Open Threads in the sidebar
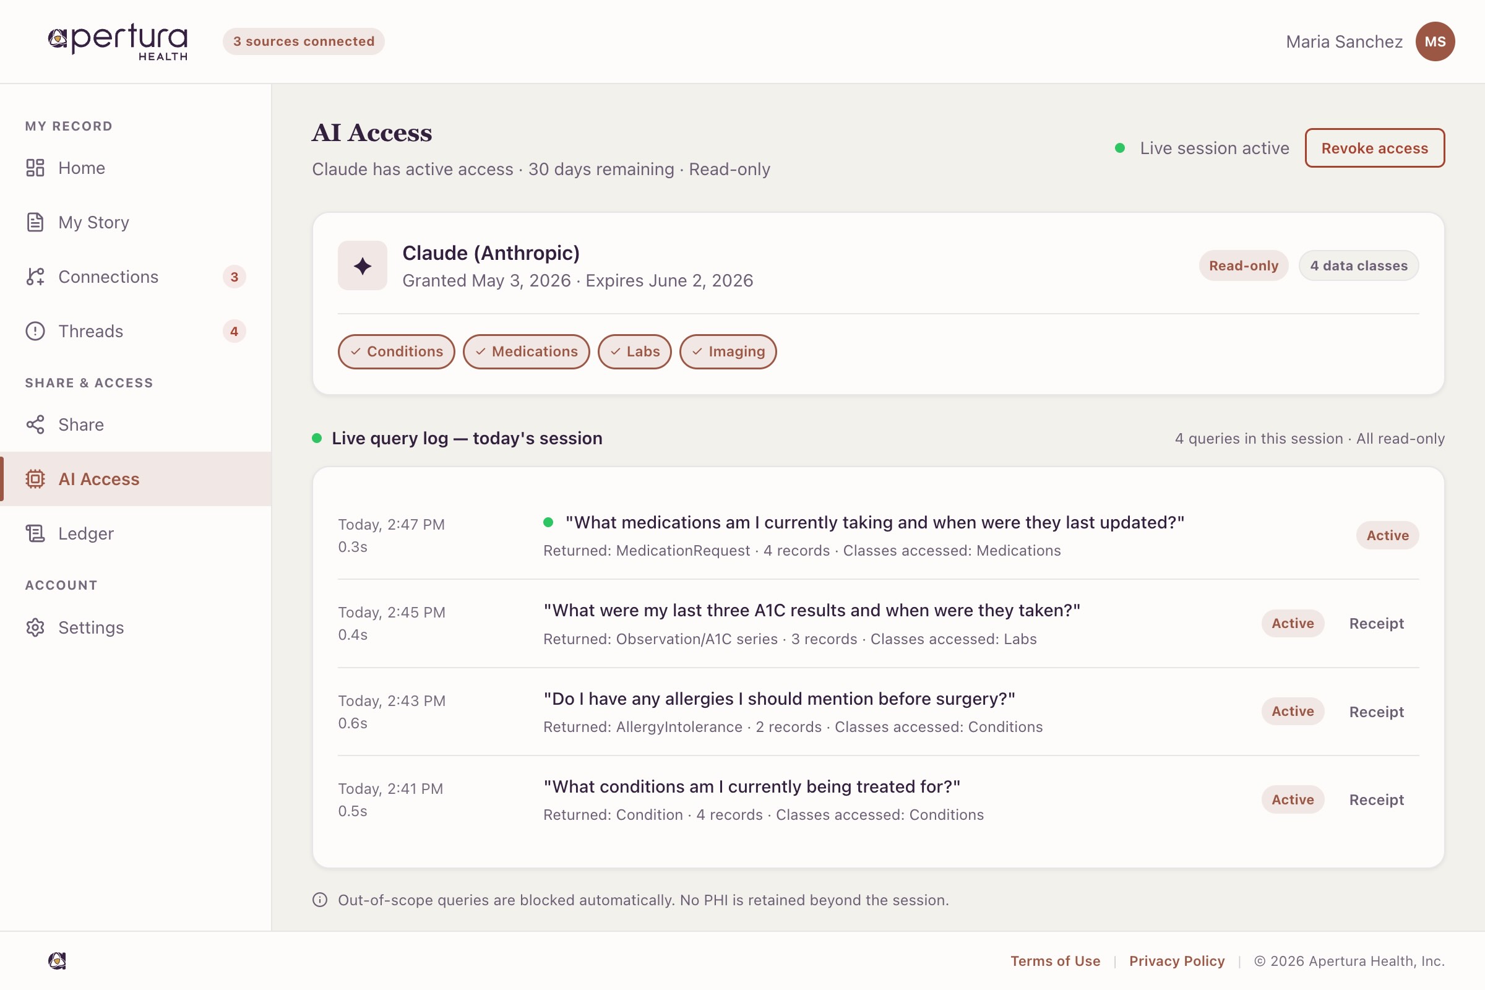 point(136,331)
